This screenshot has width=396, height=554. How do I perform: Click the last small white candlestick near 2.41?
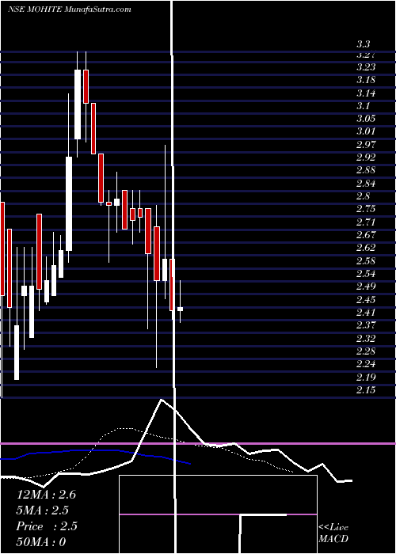(181, 309)
